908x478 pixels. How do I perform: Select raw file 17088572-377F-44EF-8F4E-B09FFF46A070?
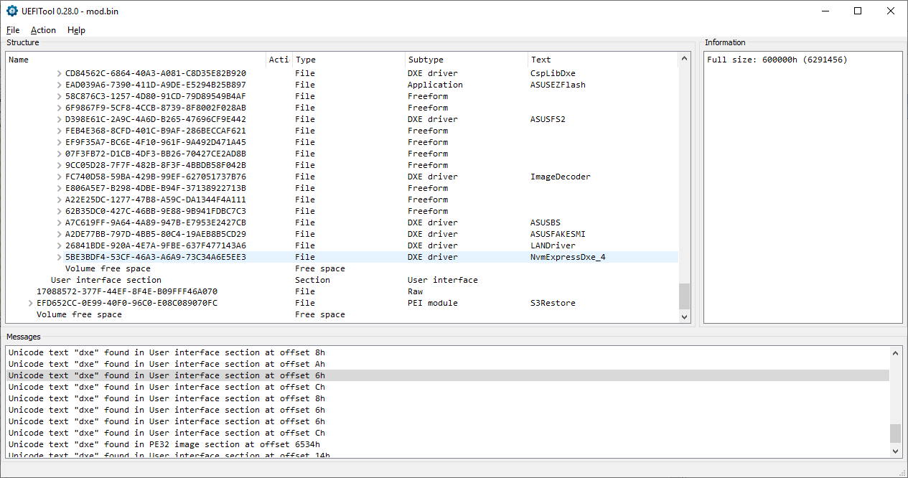tap(126, 291)
